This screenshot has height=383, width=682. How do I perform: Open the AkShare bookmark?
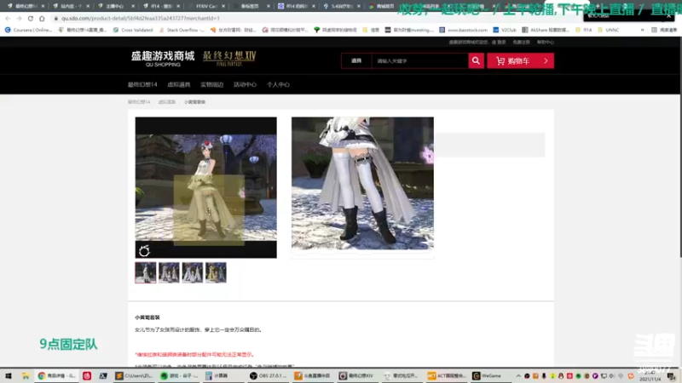tap(546, 30)
